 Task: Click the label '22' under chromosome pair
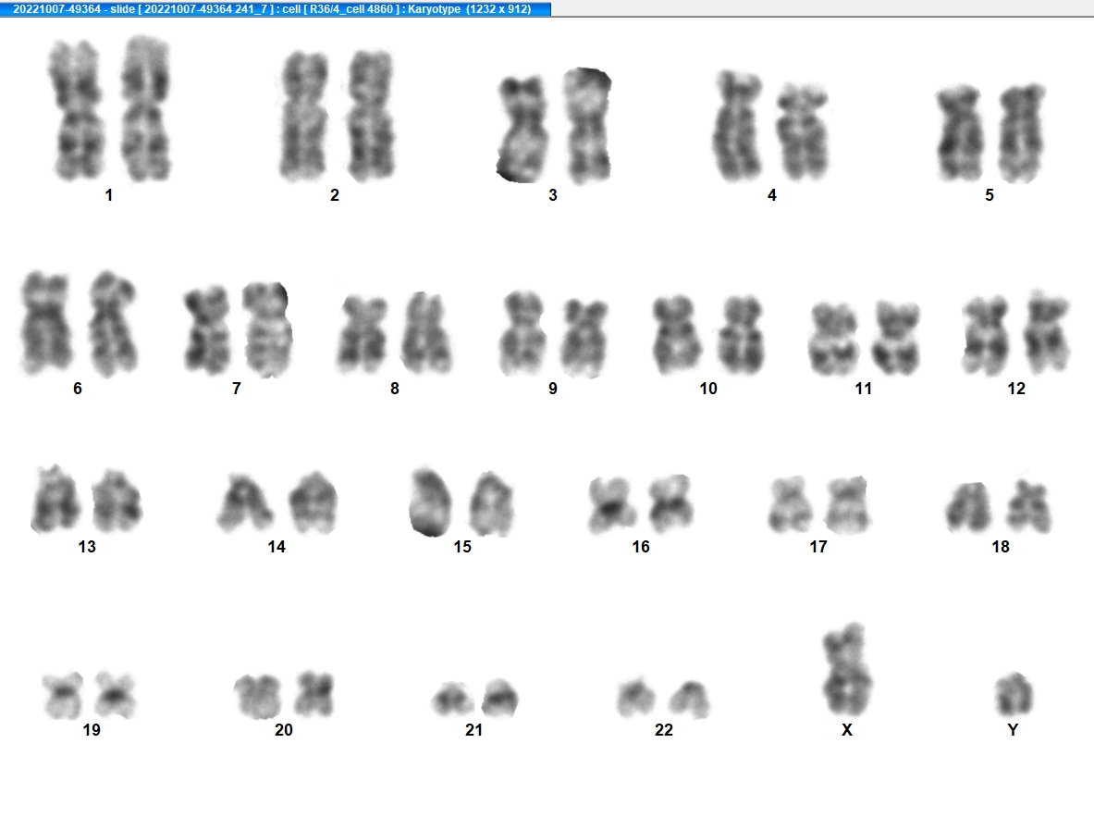[x=663, y=730]
